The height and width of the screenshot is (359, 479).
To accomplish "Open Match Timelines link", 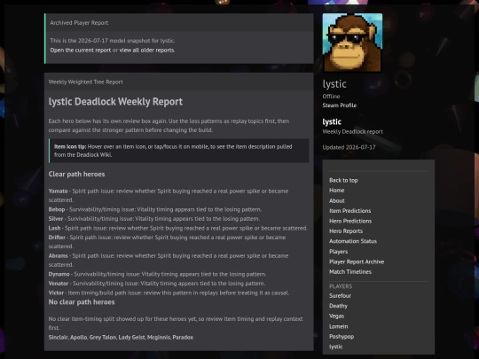I will pos(350,272).
